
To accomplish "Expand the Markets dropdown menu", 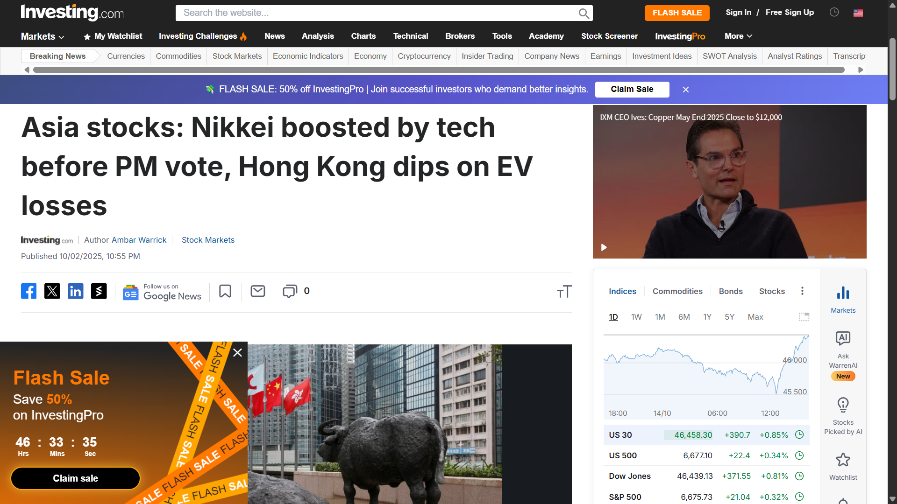I will pyautogui.click(x=43, y=36).
